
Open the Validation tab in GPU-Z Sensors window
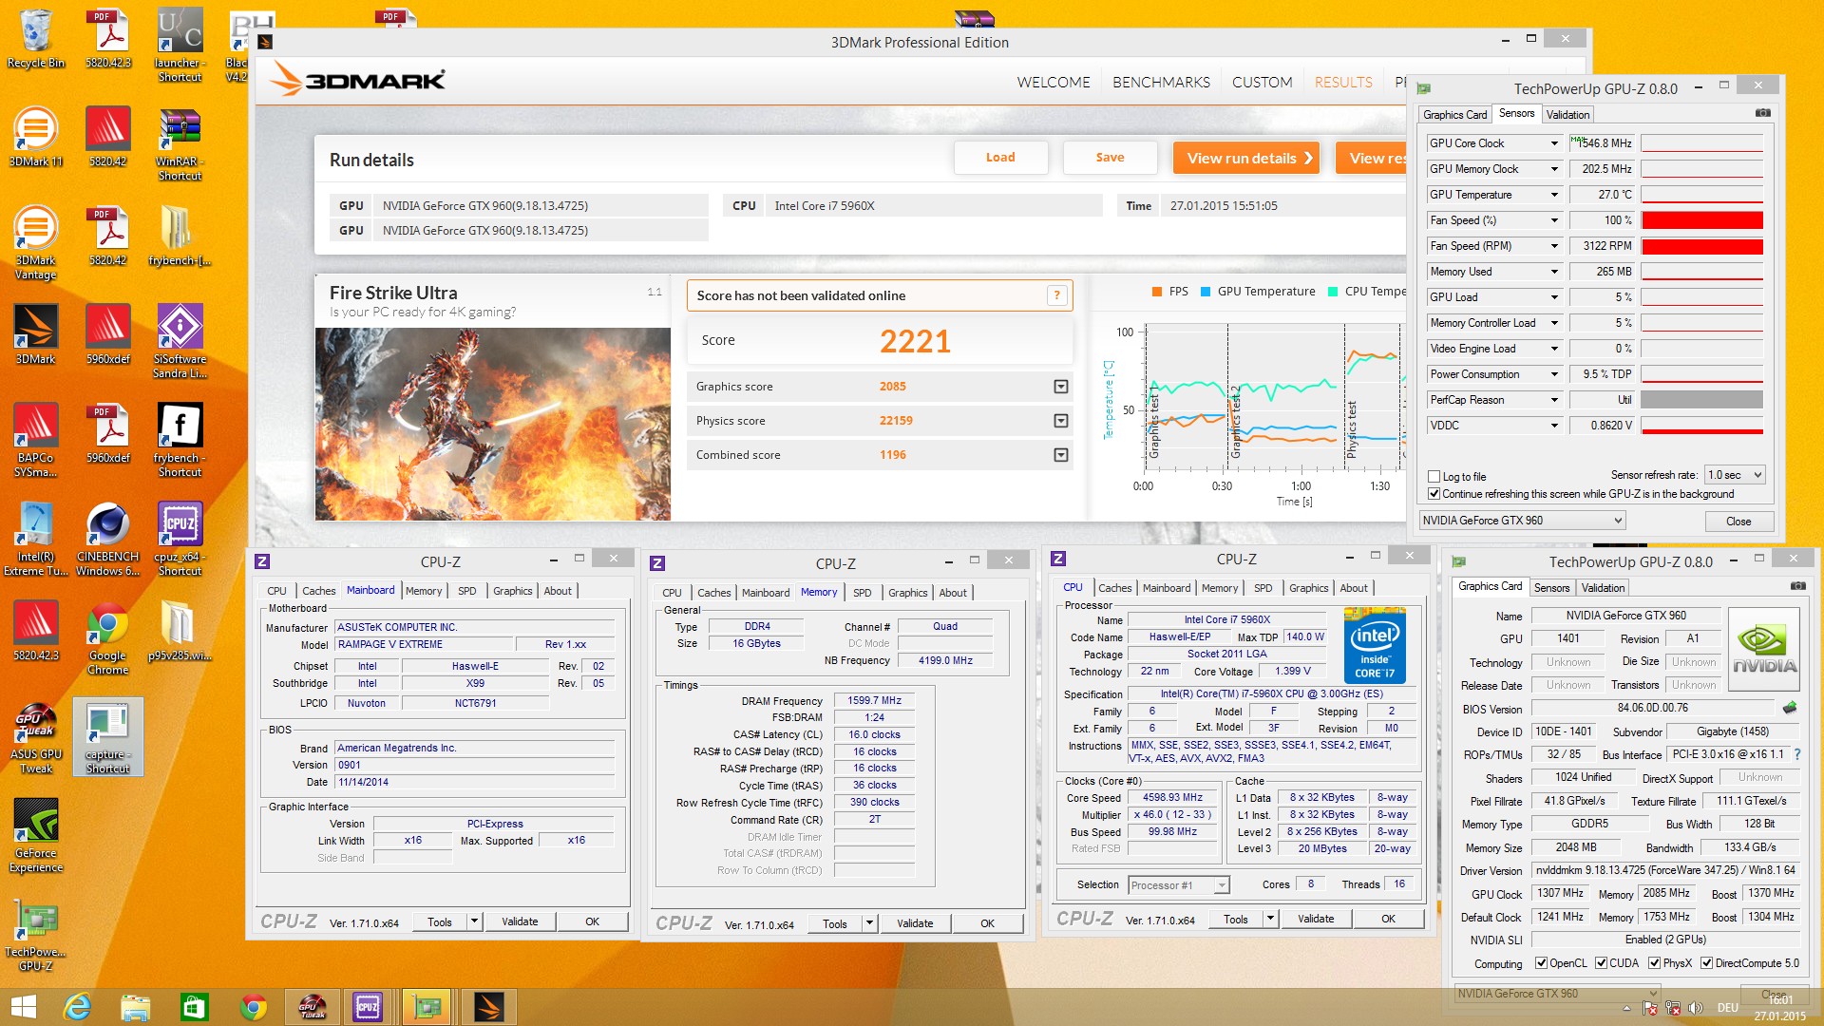(1567, 114)
